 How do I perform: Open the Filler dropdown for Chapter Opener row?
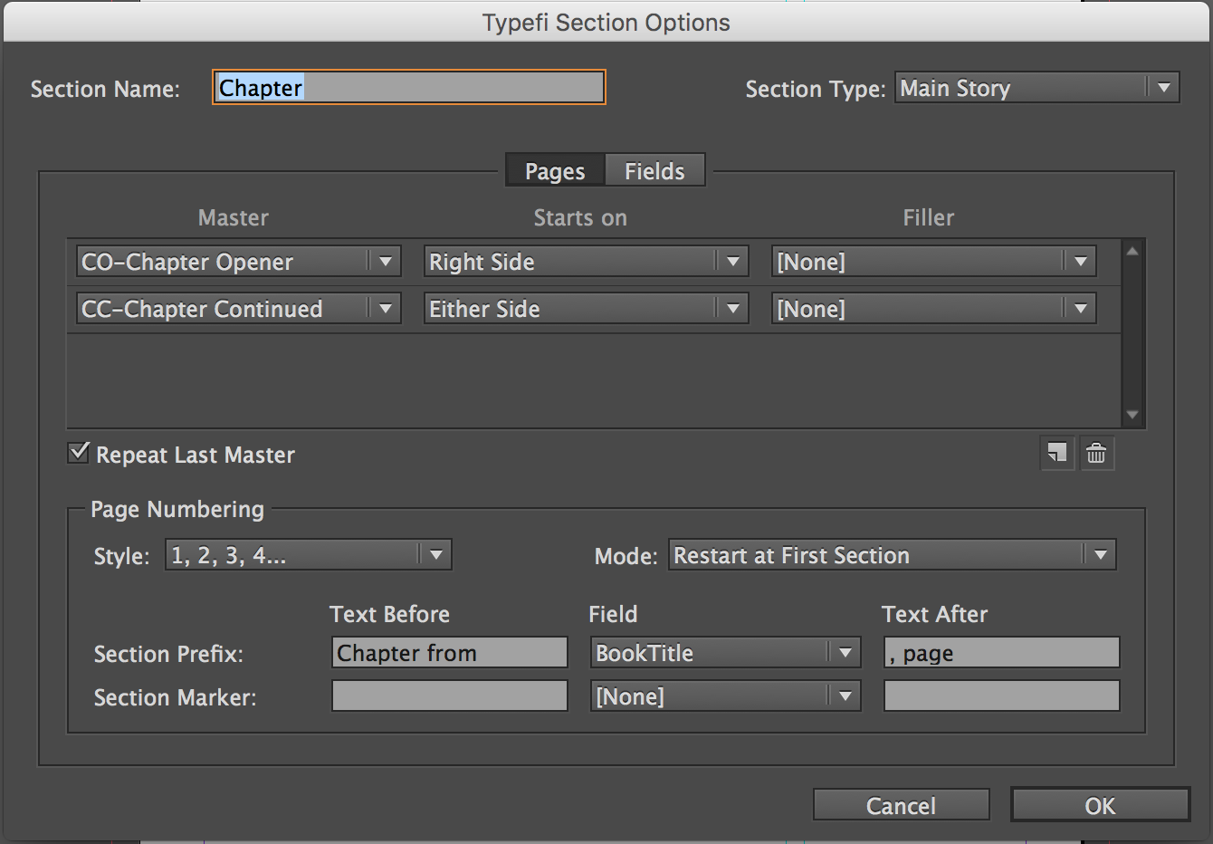click(x=934, y=262)
